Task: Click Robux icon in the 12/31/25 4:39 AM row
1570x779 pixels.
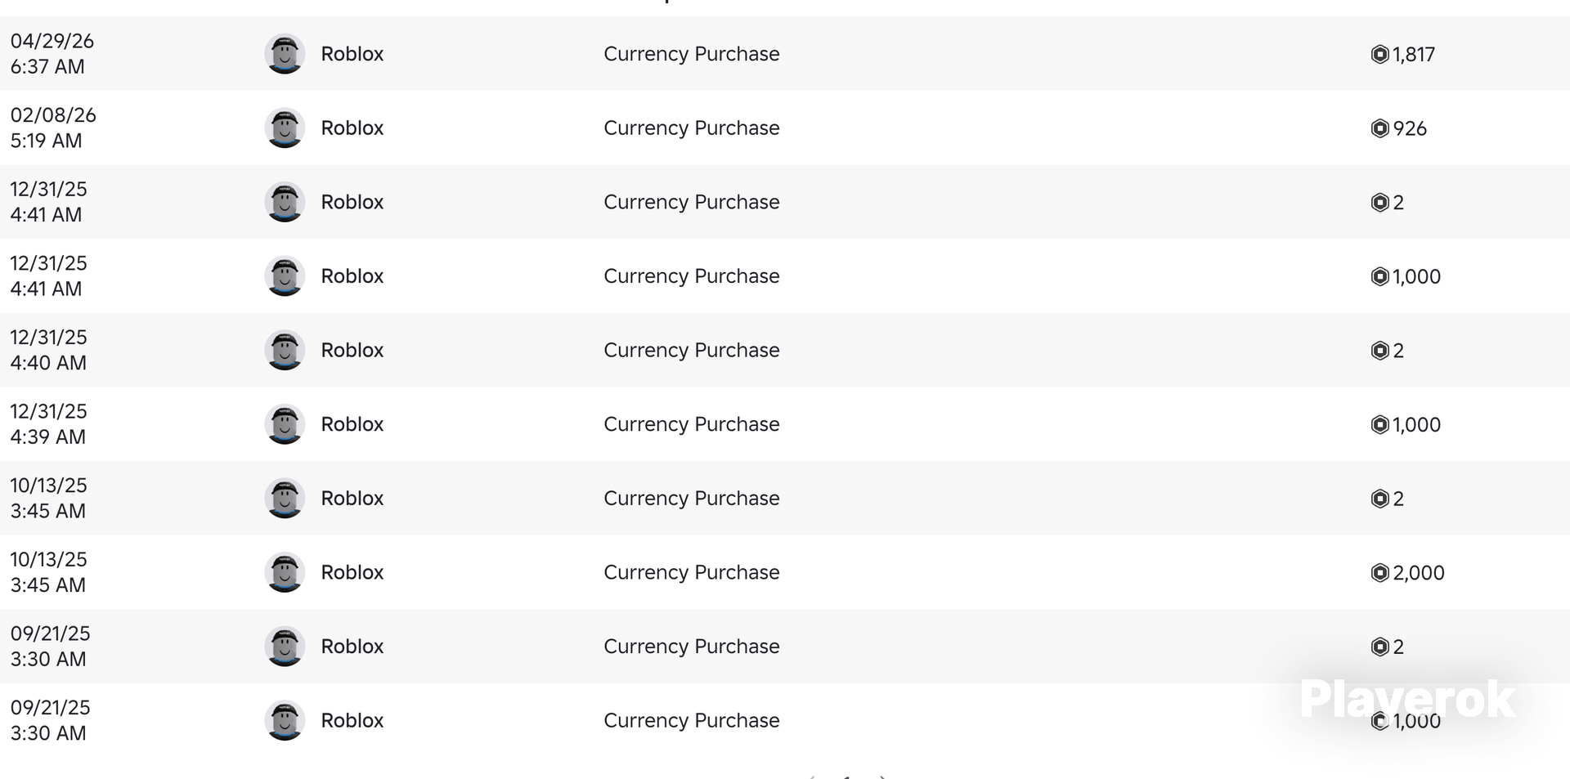Action: point(1379,424)
